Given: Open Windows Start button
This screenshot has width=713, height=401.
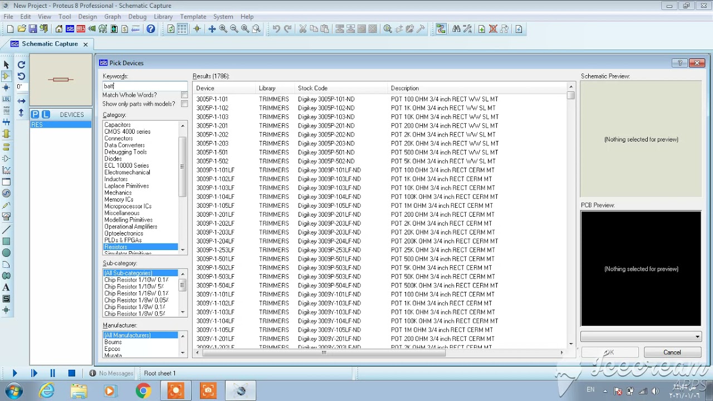Looking at the screenshot, I should tap(13, 391).
